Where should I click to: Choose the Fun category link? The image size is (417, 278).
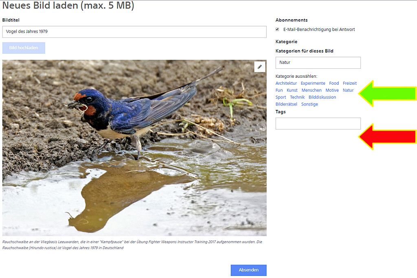tap(279, 90)
